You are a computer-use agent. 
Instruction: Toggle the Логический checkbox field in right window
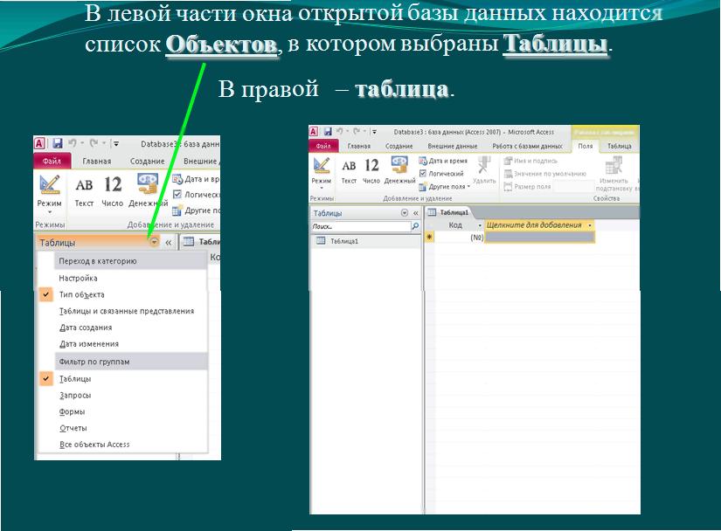click(x=424, y=174)
